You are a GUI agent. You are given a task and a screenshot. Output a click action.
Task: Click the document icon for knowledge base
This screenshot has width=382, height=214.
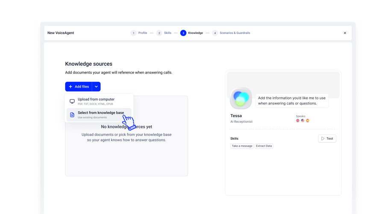pos(72,115)
